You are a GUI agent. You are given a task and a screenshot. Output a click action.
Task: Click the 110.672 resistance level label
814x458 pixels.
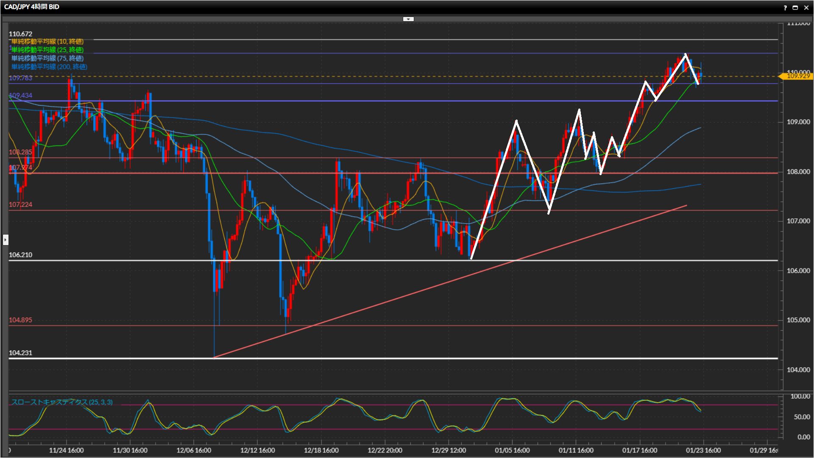[20, 34]
